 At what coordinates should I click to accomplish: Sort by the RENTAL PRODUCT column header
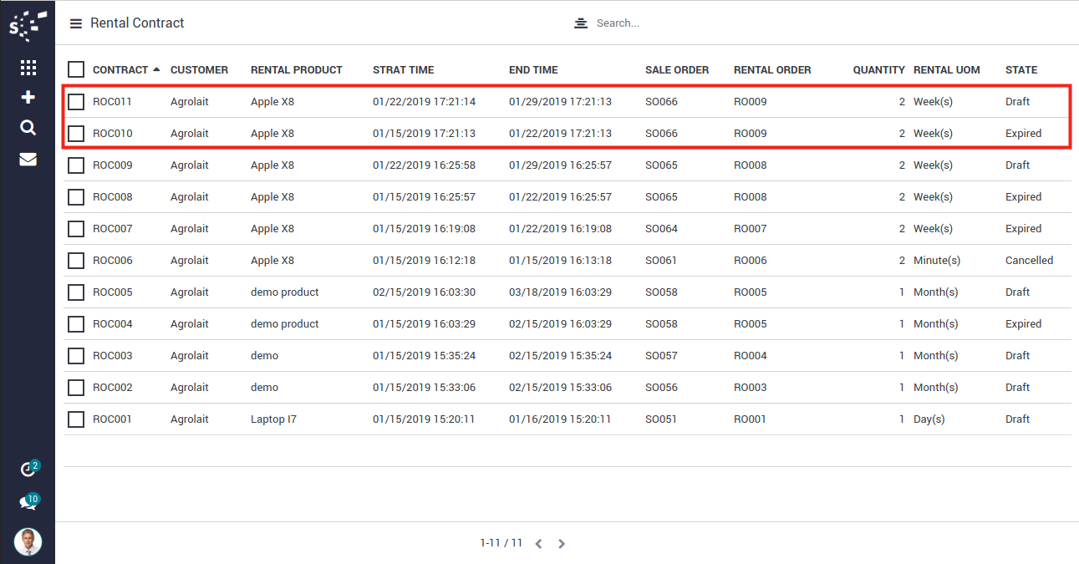(296, 70)
